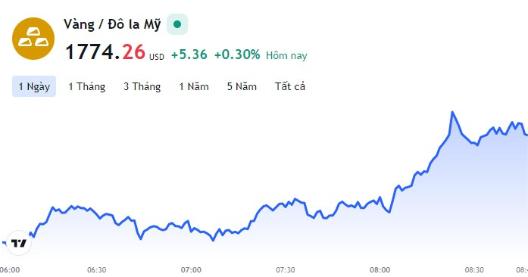
Task: Click the Hôm nay label
Action: 286,55
